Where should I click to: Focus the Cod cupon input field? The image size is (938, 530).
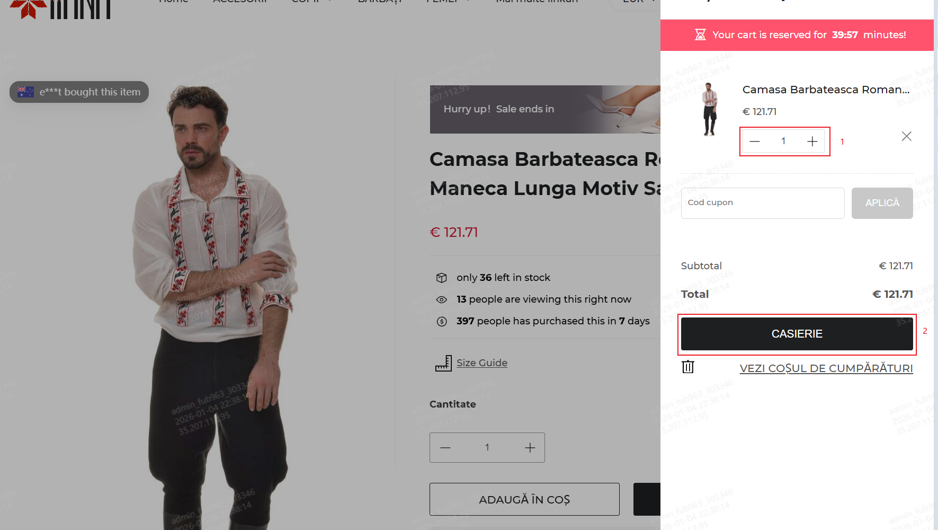pos(762,203)
